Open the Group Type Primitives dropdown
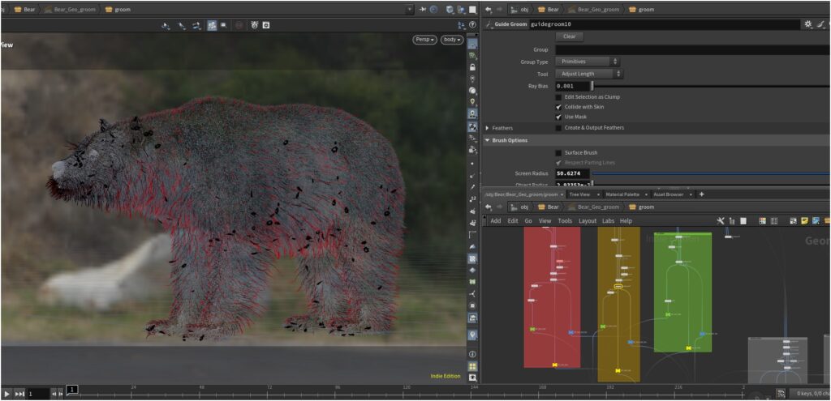 [x=588, y=62]
